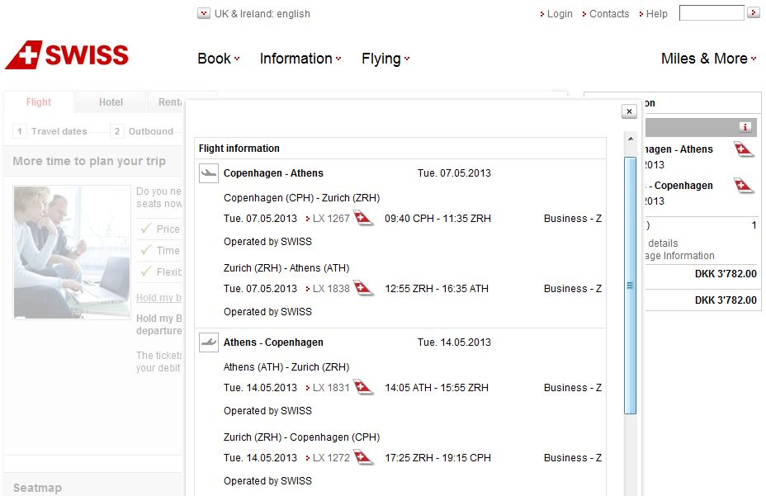Click the top search input field
The height and width of the screenshot is (496, 766).
(x=712, y=12)
